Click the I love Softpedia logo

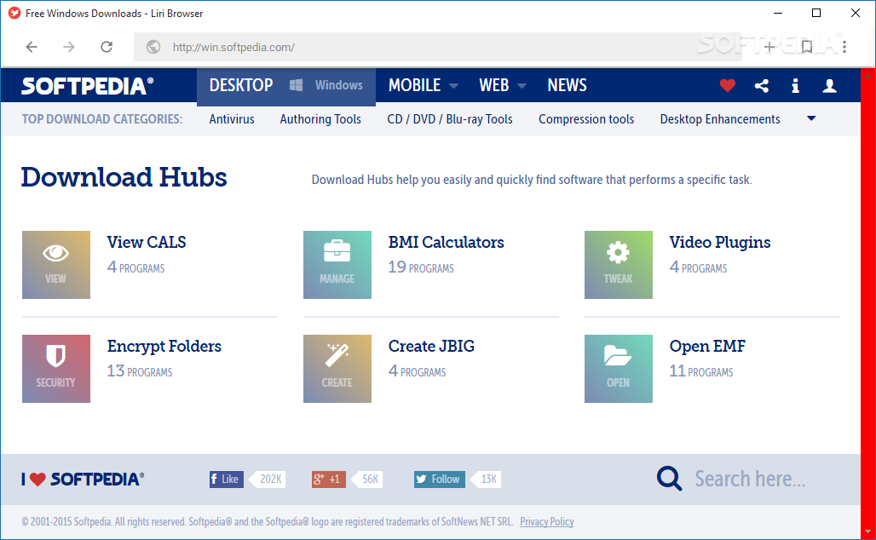click(83, 480)
